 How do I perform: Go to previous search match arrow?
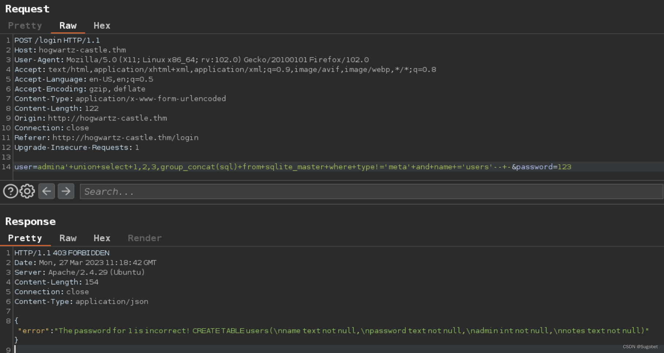pos(46,191)
